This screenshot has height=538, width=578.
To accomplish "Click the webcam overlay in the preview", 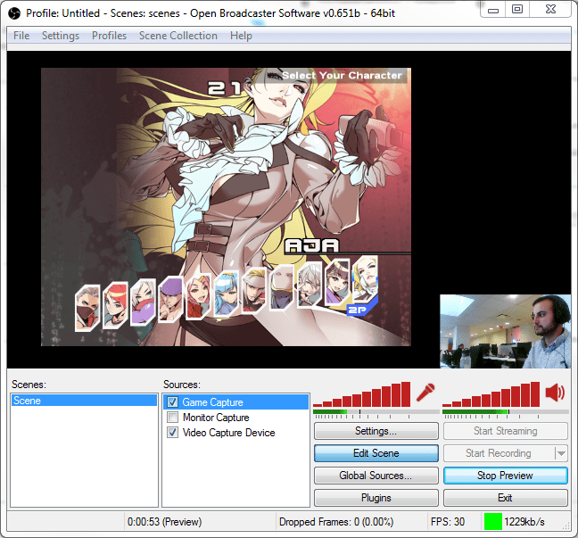I will click(x=505, y=331).
